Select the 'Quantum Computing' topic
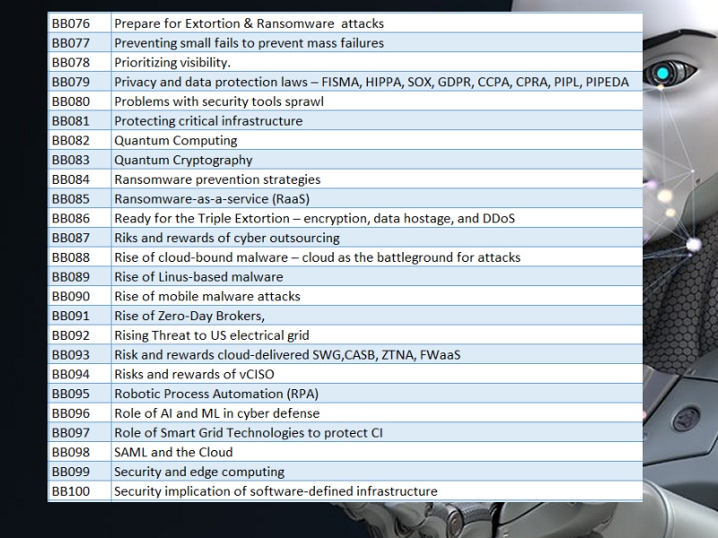The height and width of the screenshot is (538, 718). [175, 141]
